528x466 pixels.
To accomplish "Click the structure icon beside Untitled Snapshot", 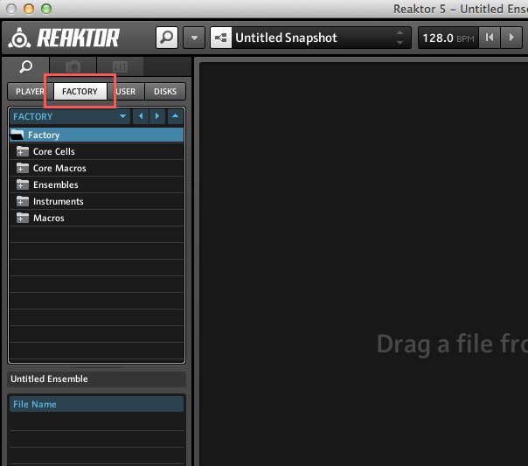I will [221, 38].
